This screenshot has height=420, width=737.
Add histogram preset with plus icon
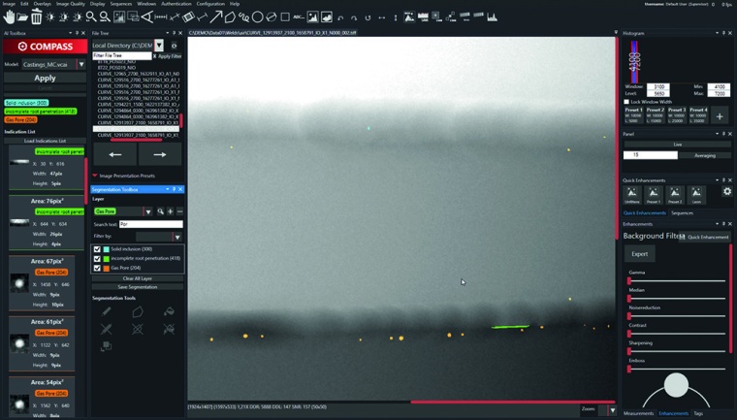[720, 116]
